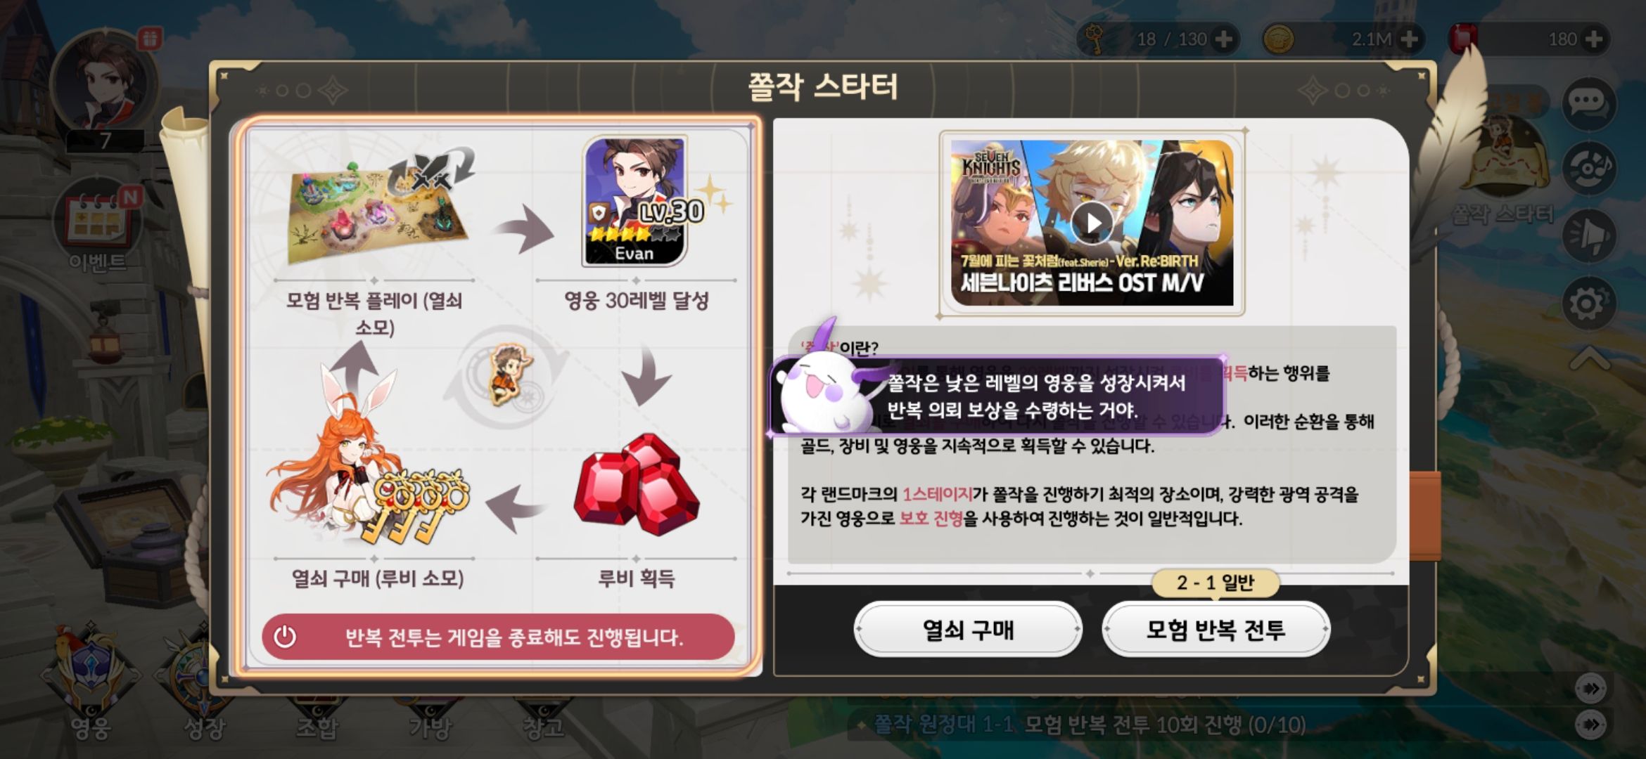Viewport: 1646px width, 759px height.
Task: Collapse the side menu with up chevron
Action: click(x=1590, y=358)
